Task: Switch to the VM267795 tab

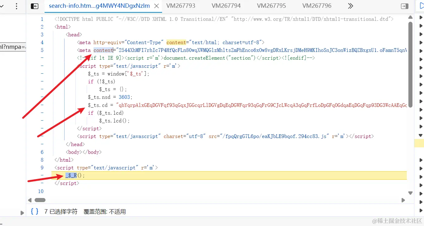Action: pos(272,6)
